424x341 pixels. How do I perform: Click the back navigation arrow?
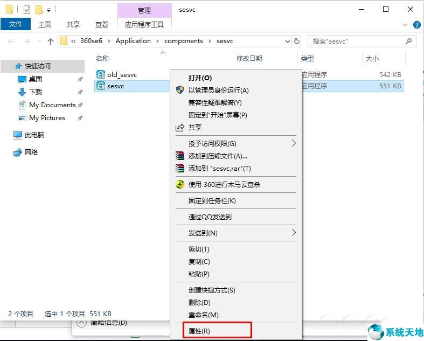pyautogui.click(x=11, y=41)
